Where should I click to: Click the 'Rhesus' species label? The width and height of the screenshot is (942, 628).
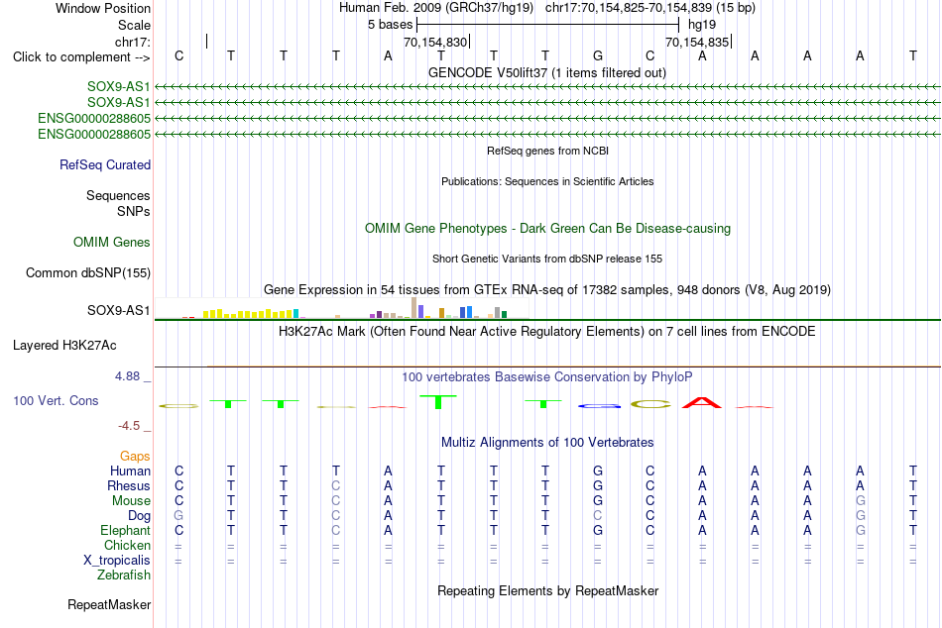(129, 485)
